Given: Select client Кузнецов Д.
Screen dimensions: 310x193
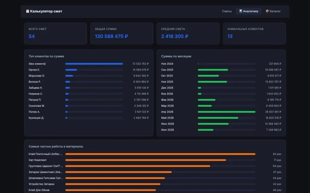Looking at the screenshot, I should [x=36, y=118].
